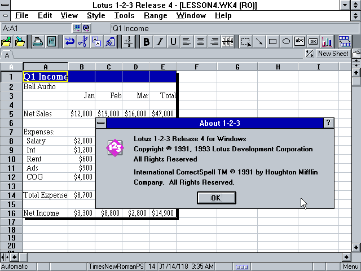Image resolution: width=361 pixels, height=271 pixels.
Task: Click the Print Preview SmartIcon
Action: [51, 42]
